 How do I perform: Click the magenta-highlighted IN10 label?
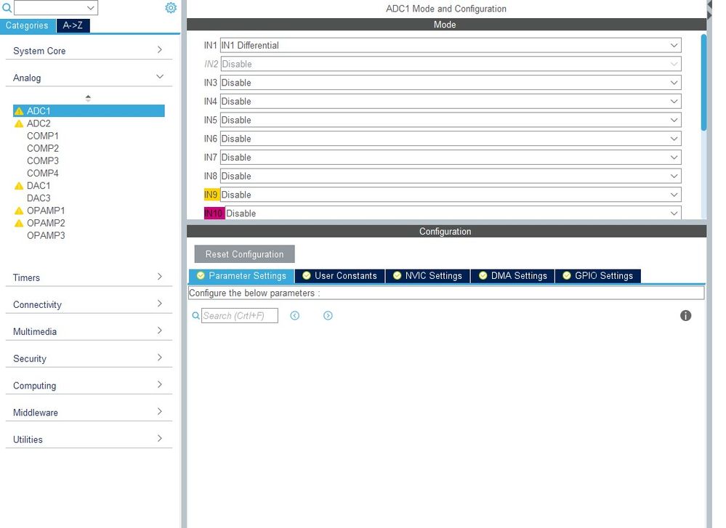pyautogui.click(x=214, y=214)
